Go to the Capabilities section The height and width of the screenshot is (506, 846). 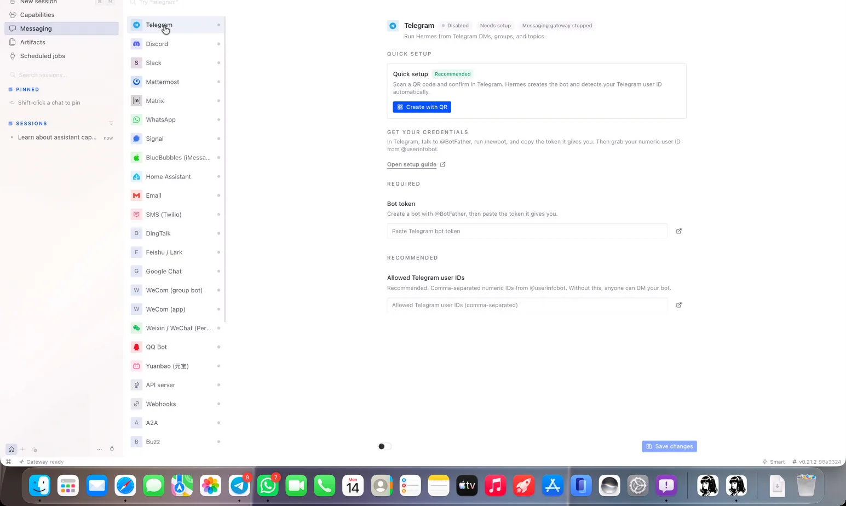click(61, 15)
